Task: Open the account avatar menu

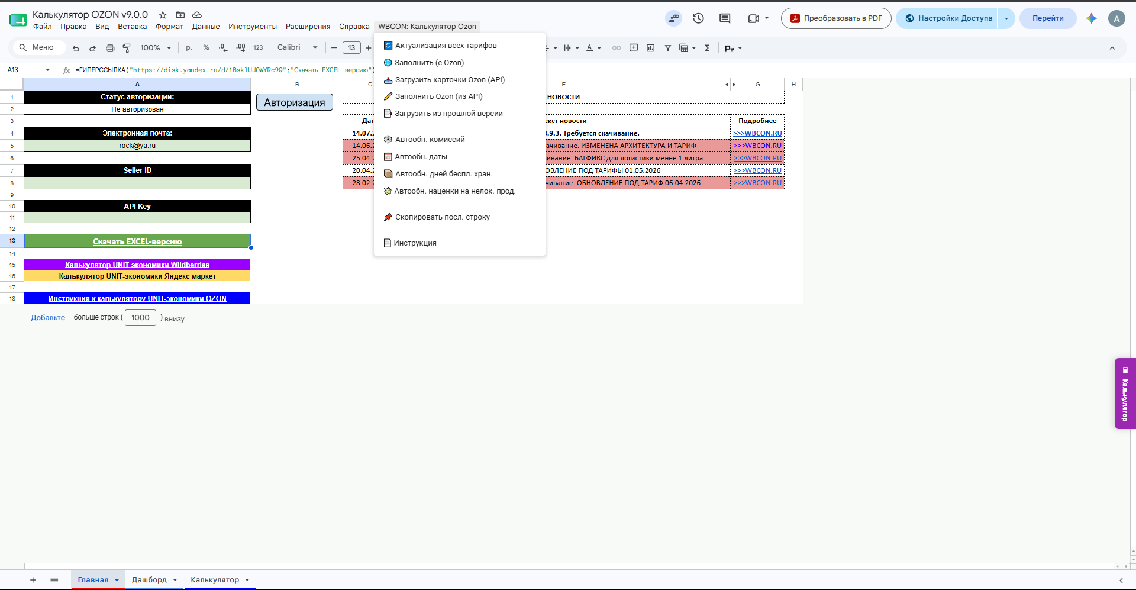Action: (x=1116, y=18)
